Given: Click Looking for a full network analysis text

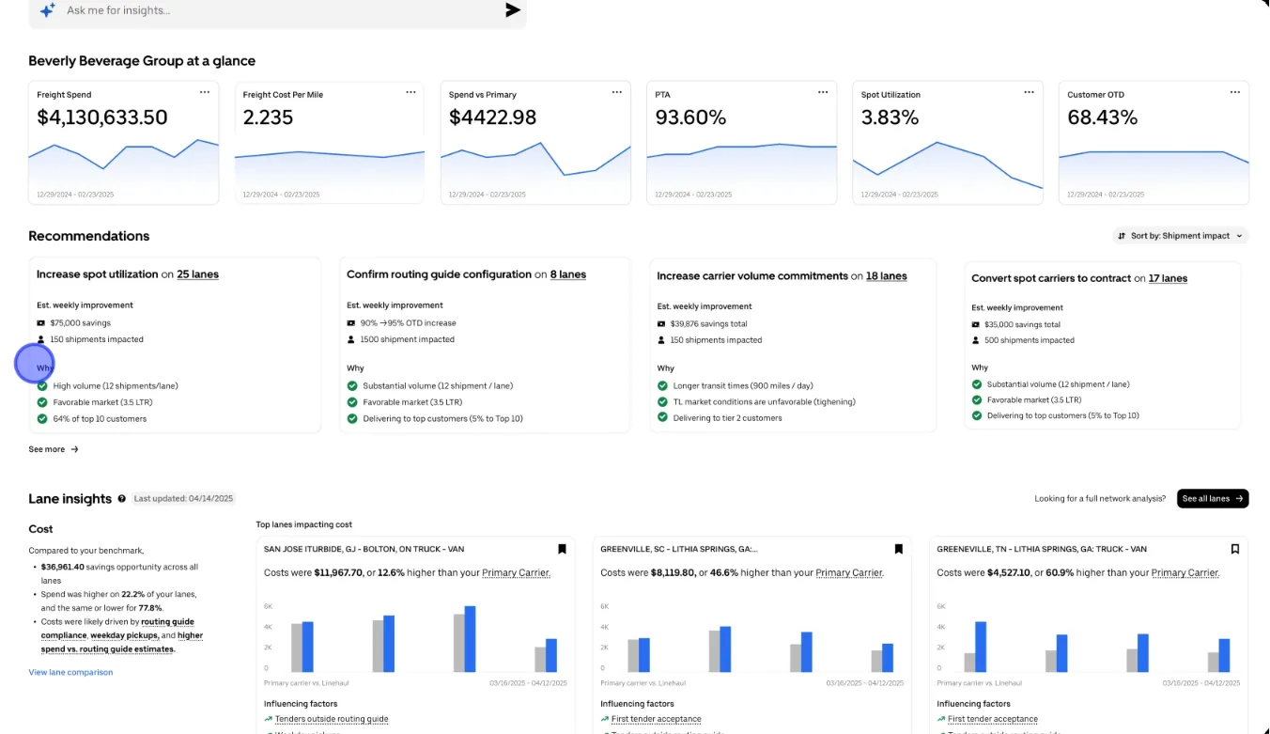Looking at the screenshot, I should click(x=1100, y=499).
